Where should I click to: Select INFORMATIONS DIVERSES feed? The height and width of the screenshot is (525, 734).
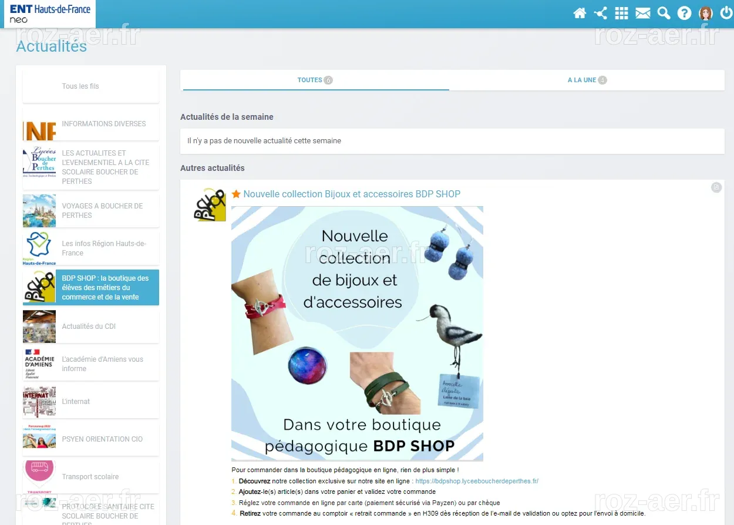click(x=91, y=124)
